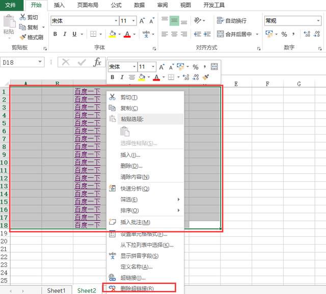The width and height of the screenshot is (326, 294).
Task: Click the text orientation icon
Action: [x=198, y=20]
